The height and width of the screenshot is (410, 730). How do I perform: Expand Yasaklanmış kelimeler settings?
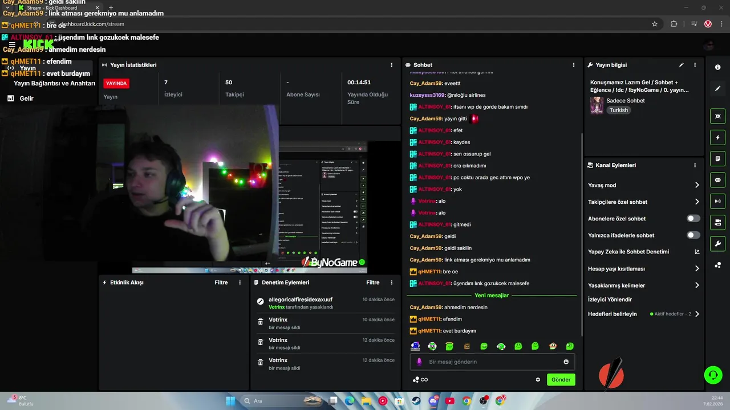click(697, 285)
